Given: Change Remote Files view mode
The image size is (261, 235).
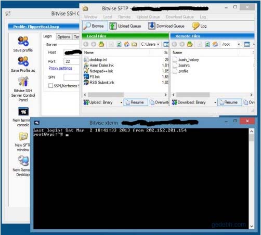Looking at the screenshot, I should click(x=247, y=44).
